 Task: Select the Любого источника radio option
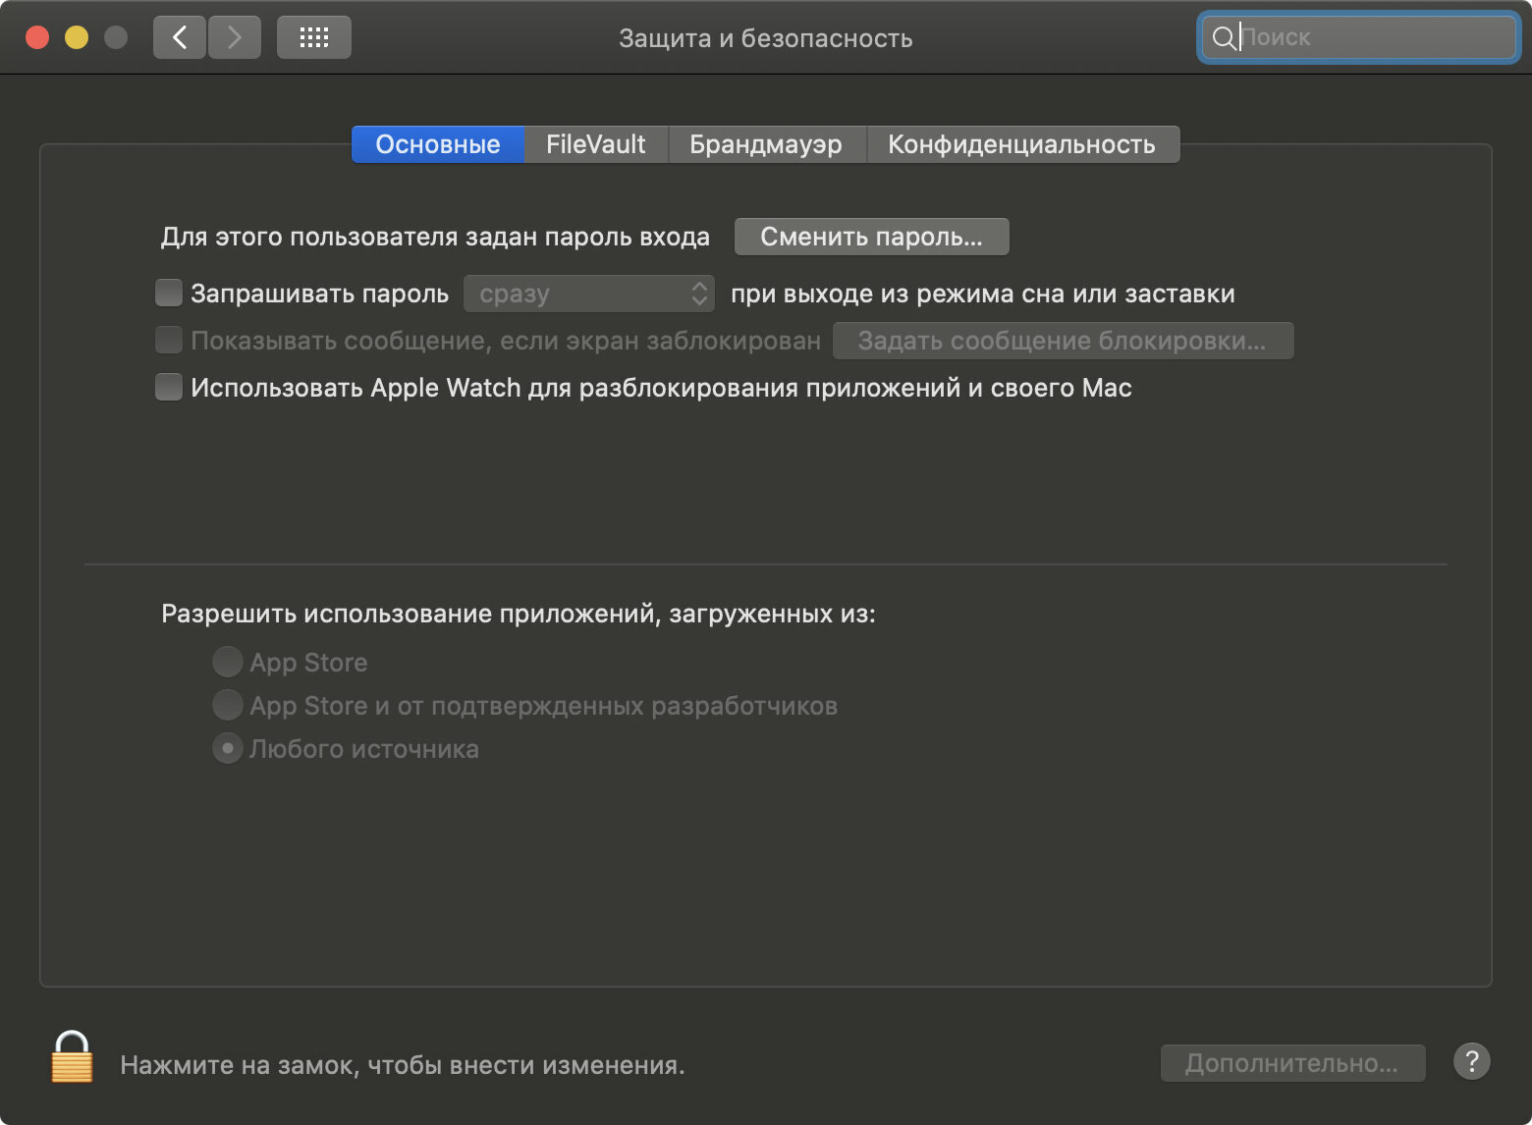pyautogui.click(x=228, y=748)
